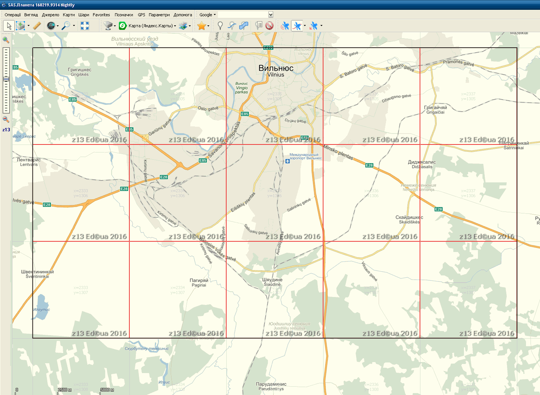
Task: Open the Позначки menu
Action: coord(124,15)
